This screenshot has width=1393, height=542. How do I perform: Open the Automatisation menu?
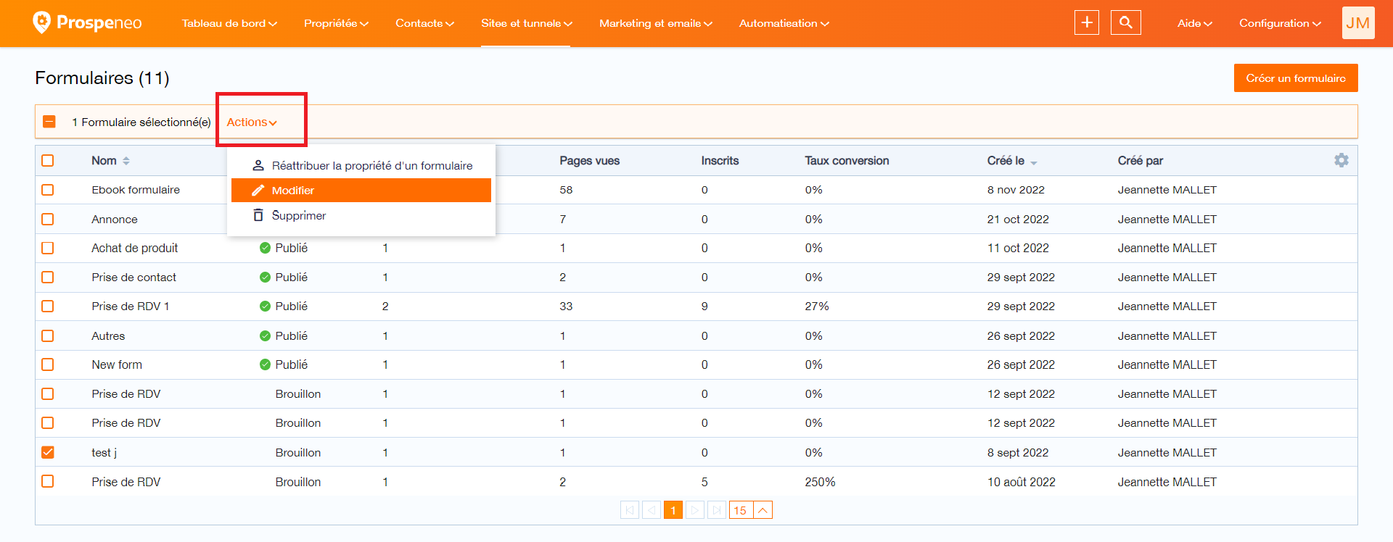(784, 23)
